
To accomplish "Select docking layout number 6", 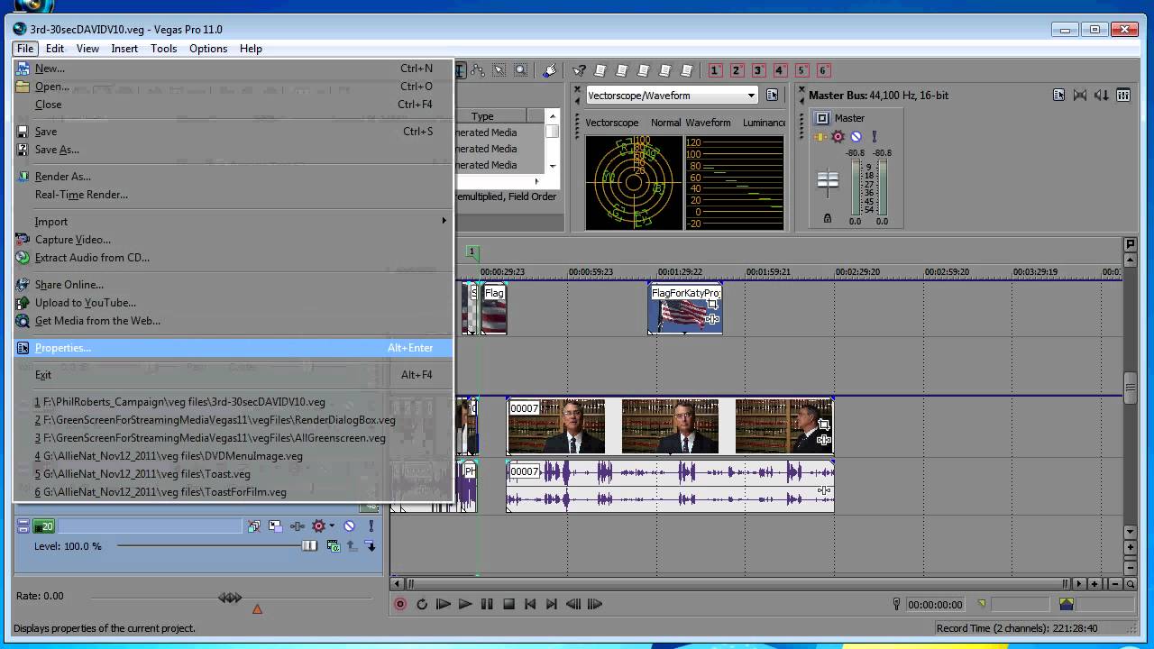I will coord(823,70).
